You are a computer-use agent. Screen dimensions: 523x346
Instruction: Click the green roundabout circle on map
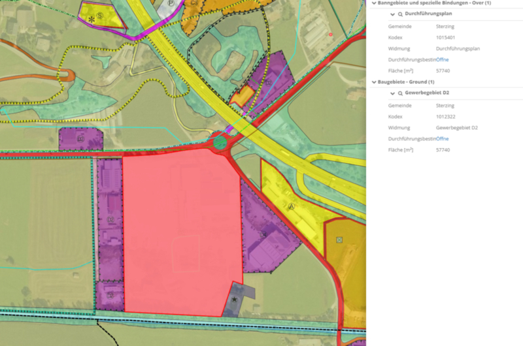click(221, 140)
